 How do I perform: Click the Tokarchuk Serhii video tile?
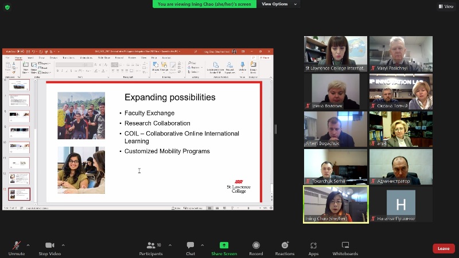click(336, 167)
